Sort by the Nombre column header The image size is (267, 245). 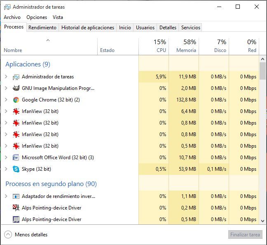point(49,46)
